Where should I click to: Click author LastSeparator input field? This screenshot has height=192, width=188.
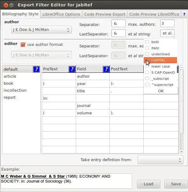pos(118,33)
